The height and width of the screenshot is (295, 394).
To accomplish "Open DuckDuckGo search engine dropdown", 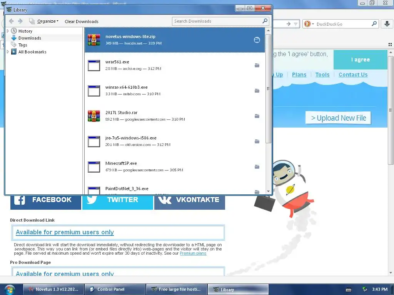I will 309,24.
